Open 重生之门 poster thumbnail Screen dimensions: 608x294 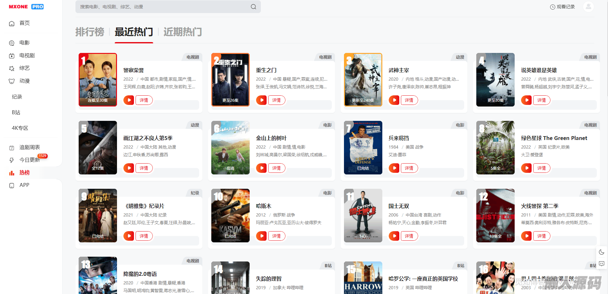(x=230, y=80)
